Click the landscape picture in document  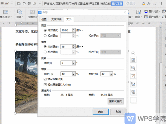point(26,82)
